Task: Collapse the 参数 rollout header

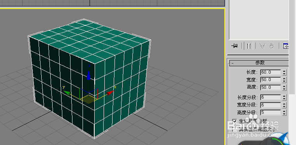Action: click(x=259, y=63)
